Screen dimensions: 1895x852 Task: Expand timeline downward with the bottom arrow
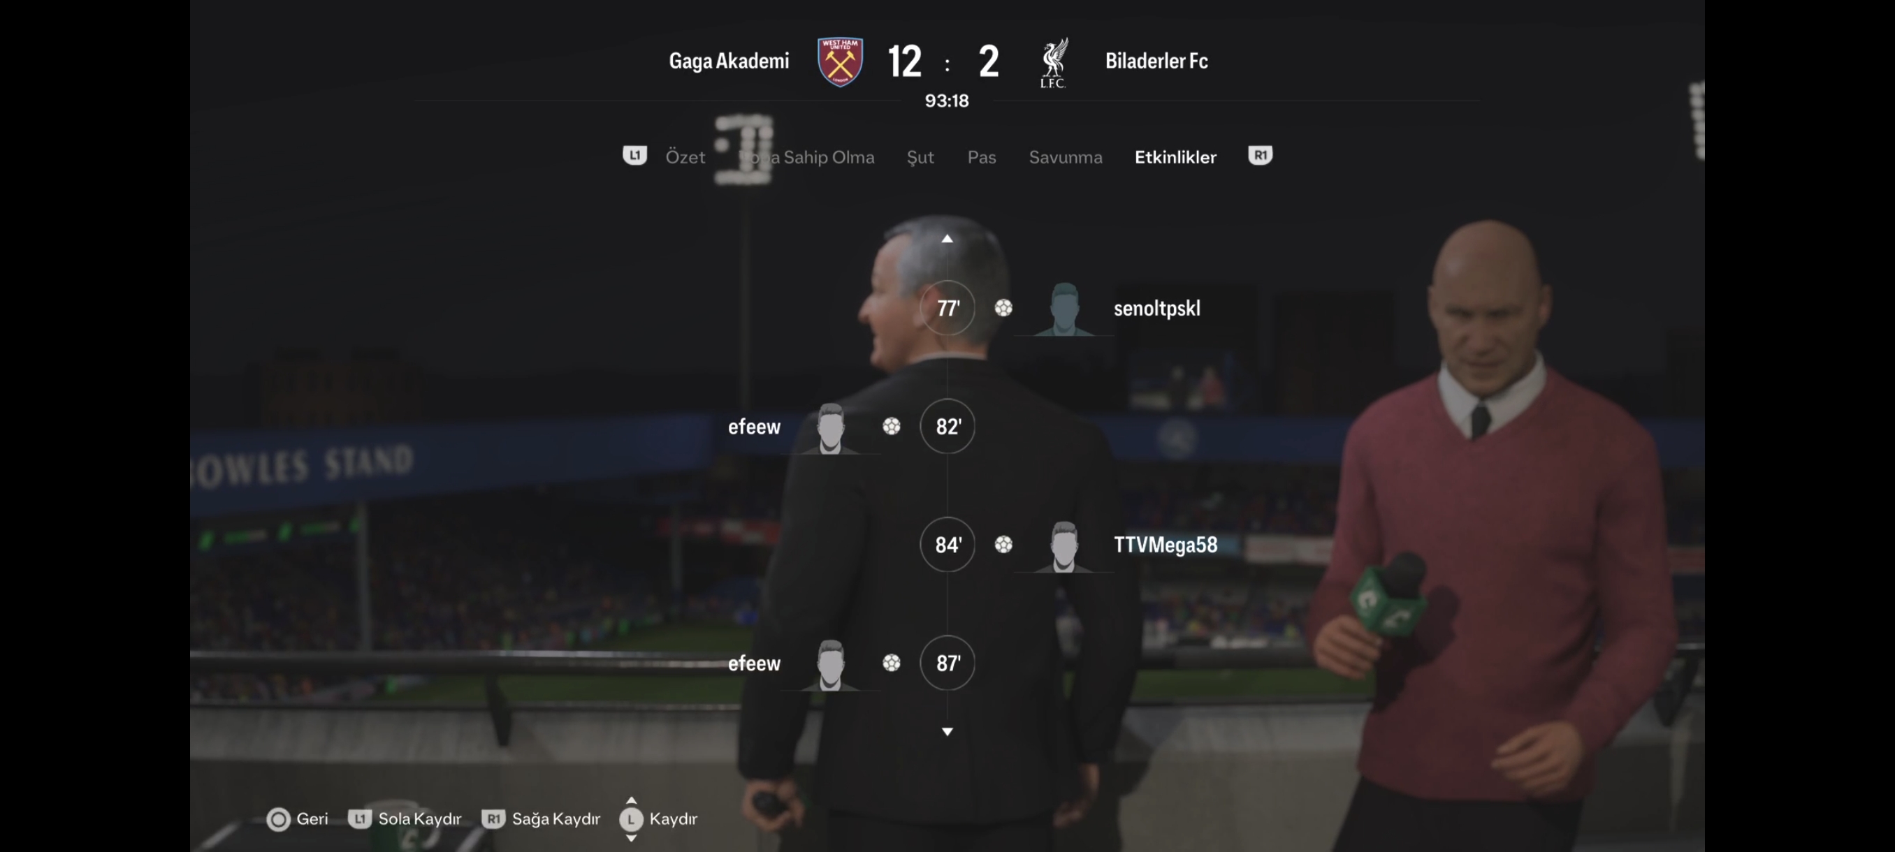pos(947,731)
